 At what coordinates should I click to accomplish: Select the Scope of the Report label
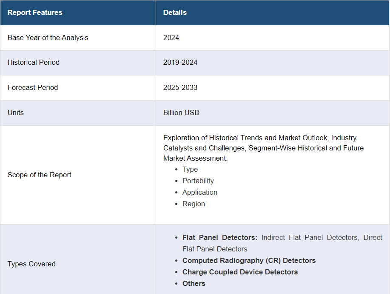40,175
